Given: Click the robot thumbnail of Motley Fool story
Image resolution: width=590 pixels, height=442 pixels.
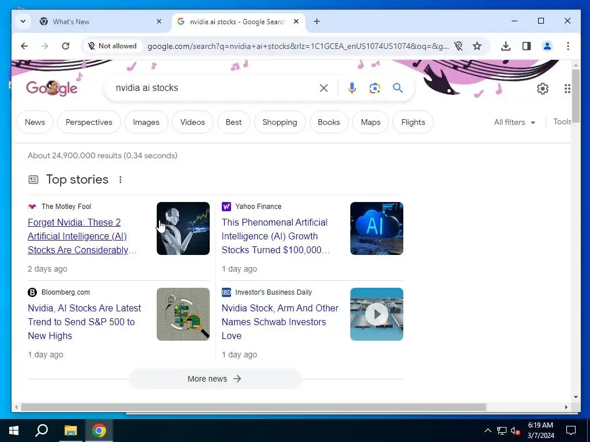Looking at the screenshot, I should [x=183, y=228].
